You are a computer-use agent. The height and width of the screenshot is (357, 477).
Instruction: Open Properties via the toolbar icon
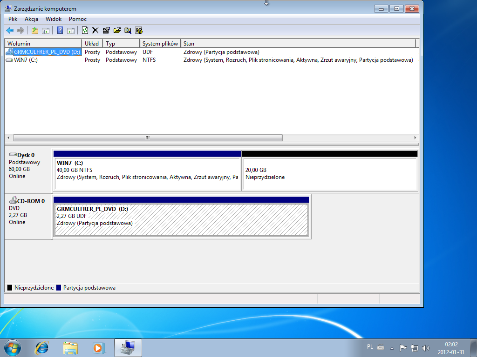click(x=106, y=30)
